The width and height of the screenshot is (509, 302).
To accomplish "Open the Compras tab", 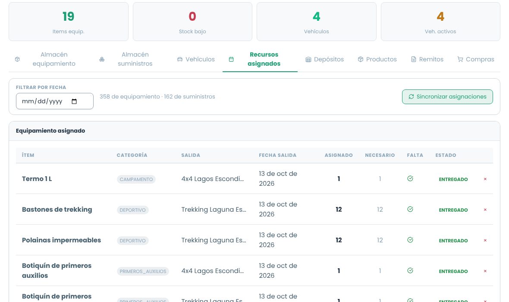I will [x=475, y=59].
